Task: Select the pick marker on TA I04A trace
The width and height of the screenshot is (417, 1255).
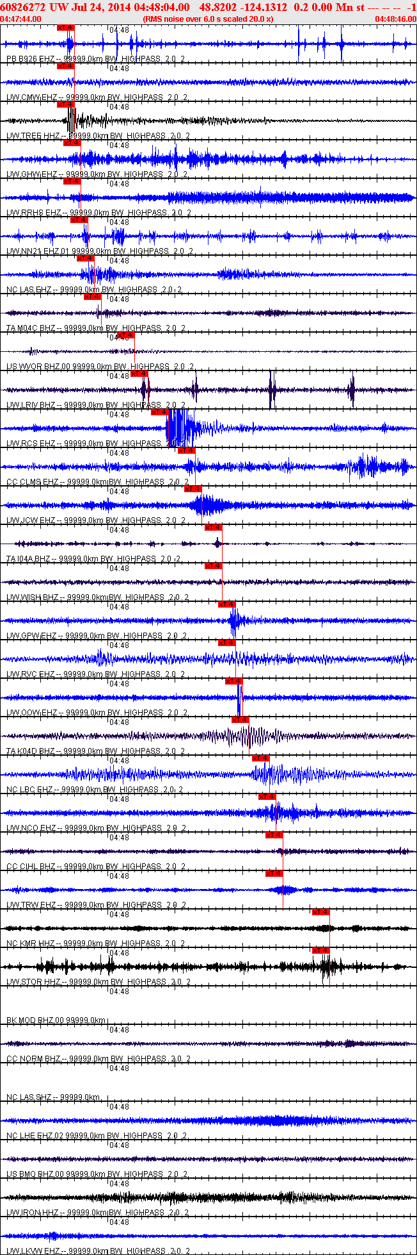Action: point(214,528)
